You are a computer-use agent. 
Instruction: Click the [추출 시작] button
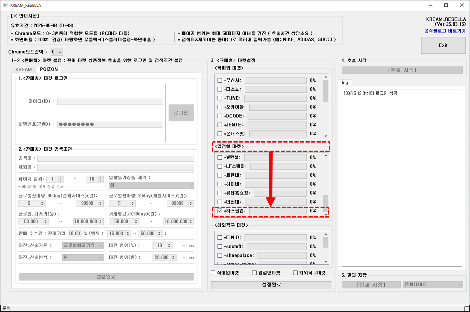tap(402, 70)
